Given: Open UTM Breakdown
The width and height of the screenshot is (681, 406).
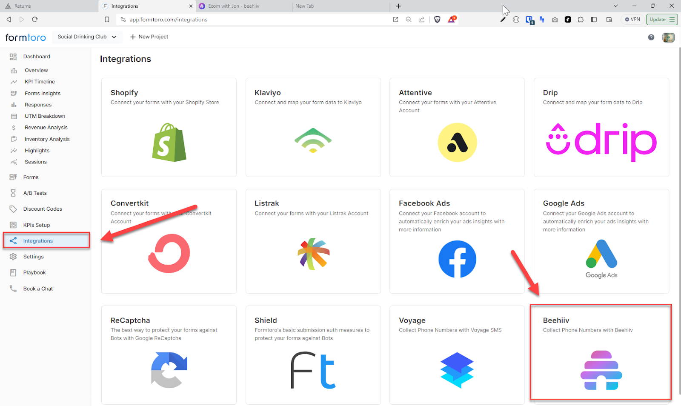Looking at the screenshot, I should point(45,116).
